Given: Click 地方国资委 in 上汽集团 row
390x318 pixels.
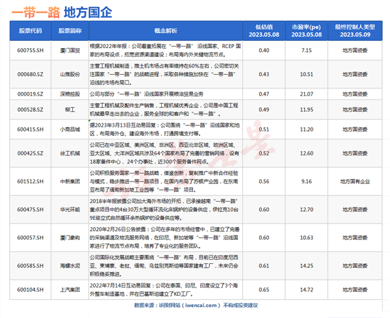Looking at the screenshot, I should [355, 289].
